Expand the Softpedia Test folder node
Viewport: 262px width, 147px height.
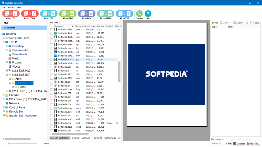pos(4,38)
